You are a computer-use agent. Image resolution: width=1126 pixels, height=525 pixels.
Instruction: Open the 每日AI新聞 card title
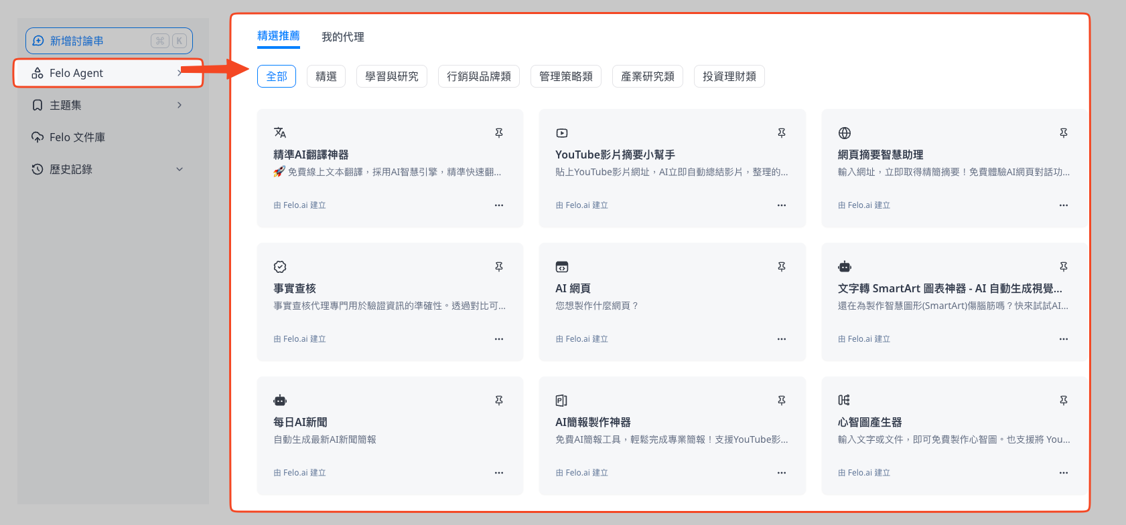[x=300, y=422]
